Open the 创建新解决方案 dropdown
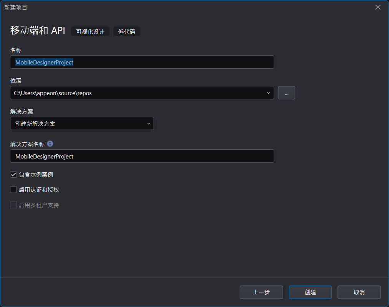The height and width of the screenshot is (307, 389). [x=82, y=124]
